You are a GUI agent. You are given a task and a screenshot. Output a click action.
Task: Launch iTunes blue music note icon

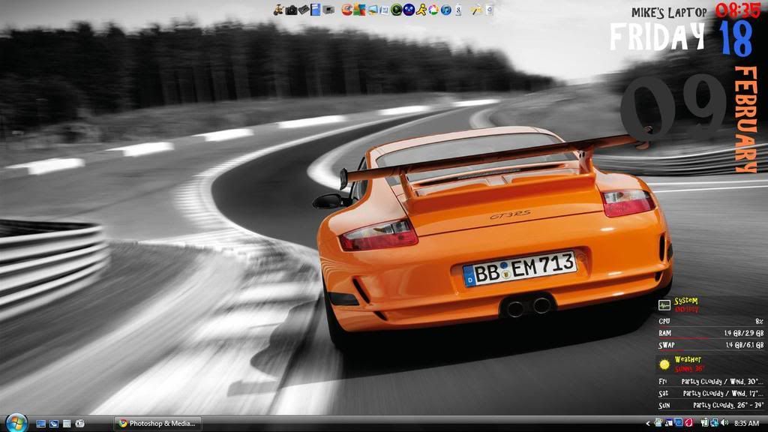[445, 10]
